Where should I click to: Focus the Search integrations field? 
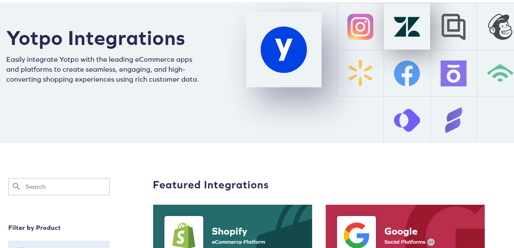pos(59,187)
